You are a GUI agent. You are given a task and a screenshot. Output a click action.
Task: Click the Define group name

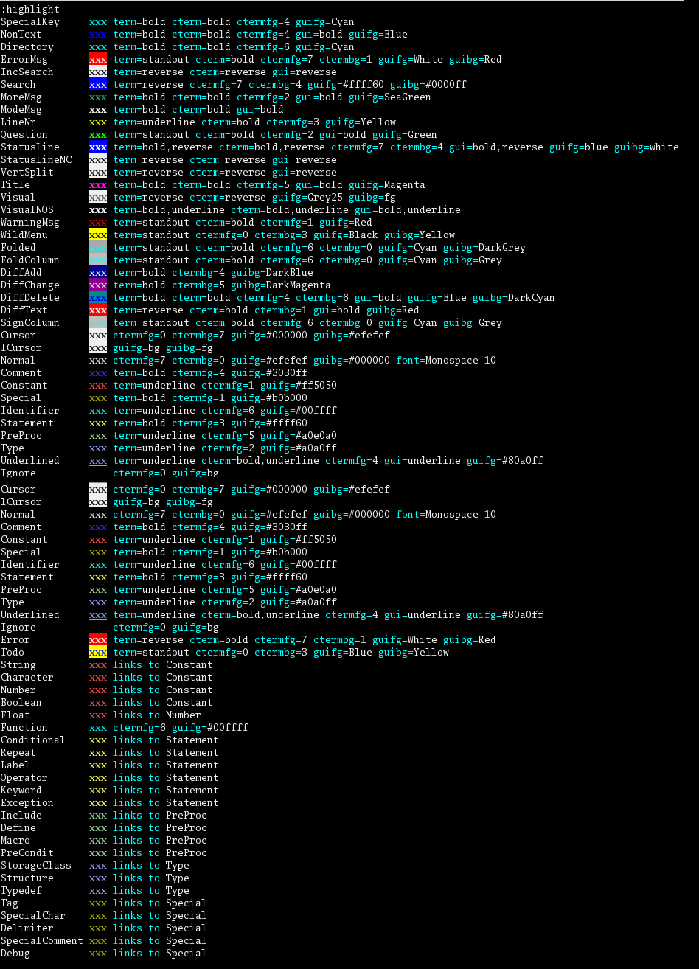(18, 828)
